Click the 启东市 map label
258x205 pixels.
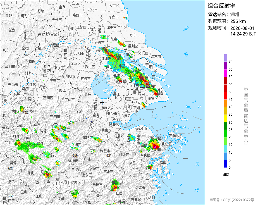coord(156,57)
